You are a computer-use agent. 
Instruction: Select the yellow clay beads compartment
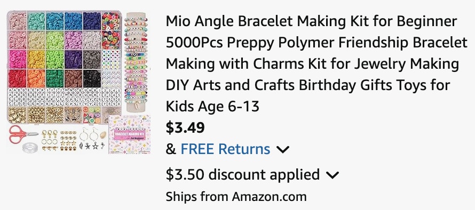36,59
